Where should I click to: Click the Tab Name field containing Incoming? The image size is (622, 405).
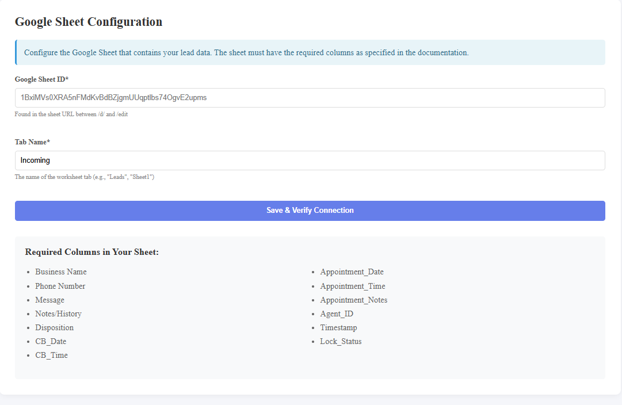[310, 161]
